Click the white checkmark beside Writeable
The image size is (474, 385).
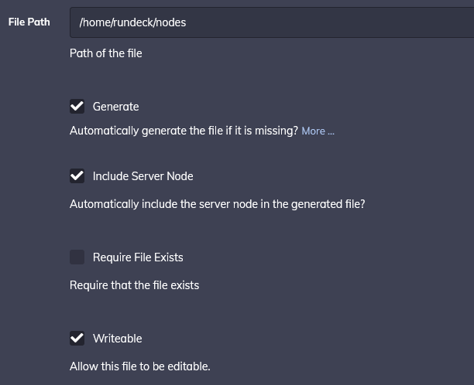click(x=77, y=339)
